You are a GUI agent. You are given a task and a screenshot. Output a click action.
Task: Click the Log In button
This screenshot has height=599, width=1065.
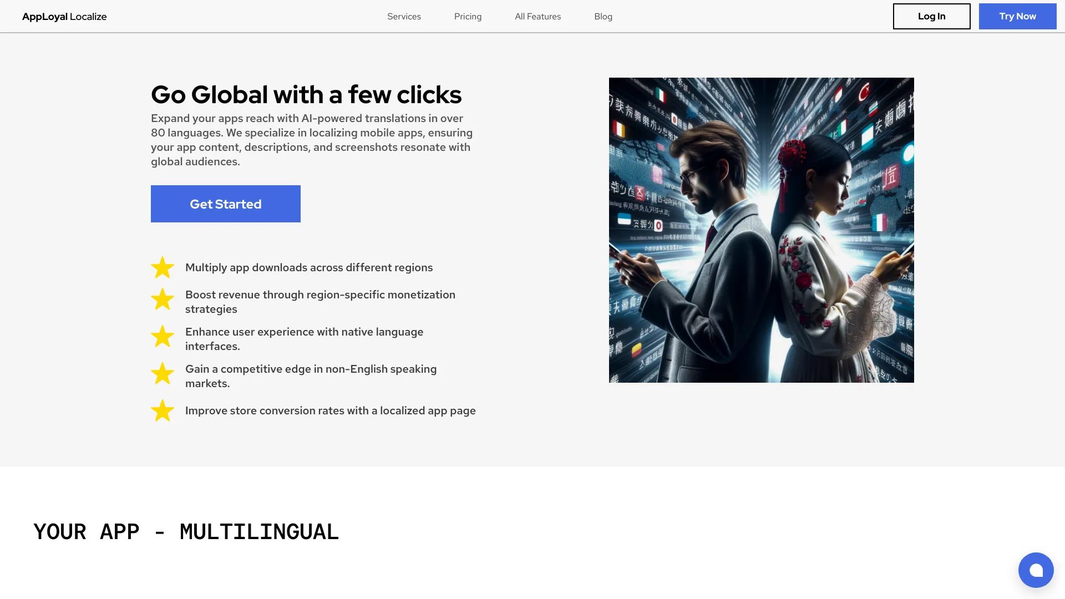[x=931, y=16]
